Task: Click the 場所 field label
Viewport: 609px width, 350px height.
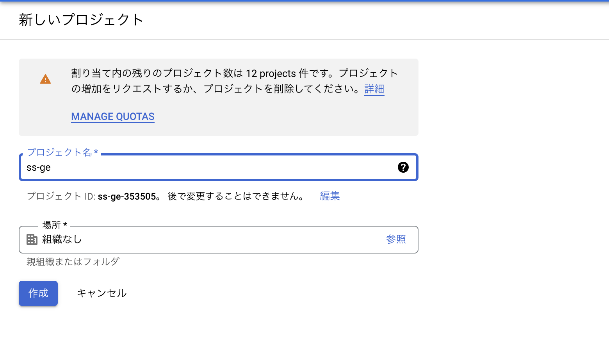Action: click(55, 225)
